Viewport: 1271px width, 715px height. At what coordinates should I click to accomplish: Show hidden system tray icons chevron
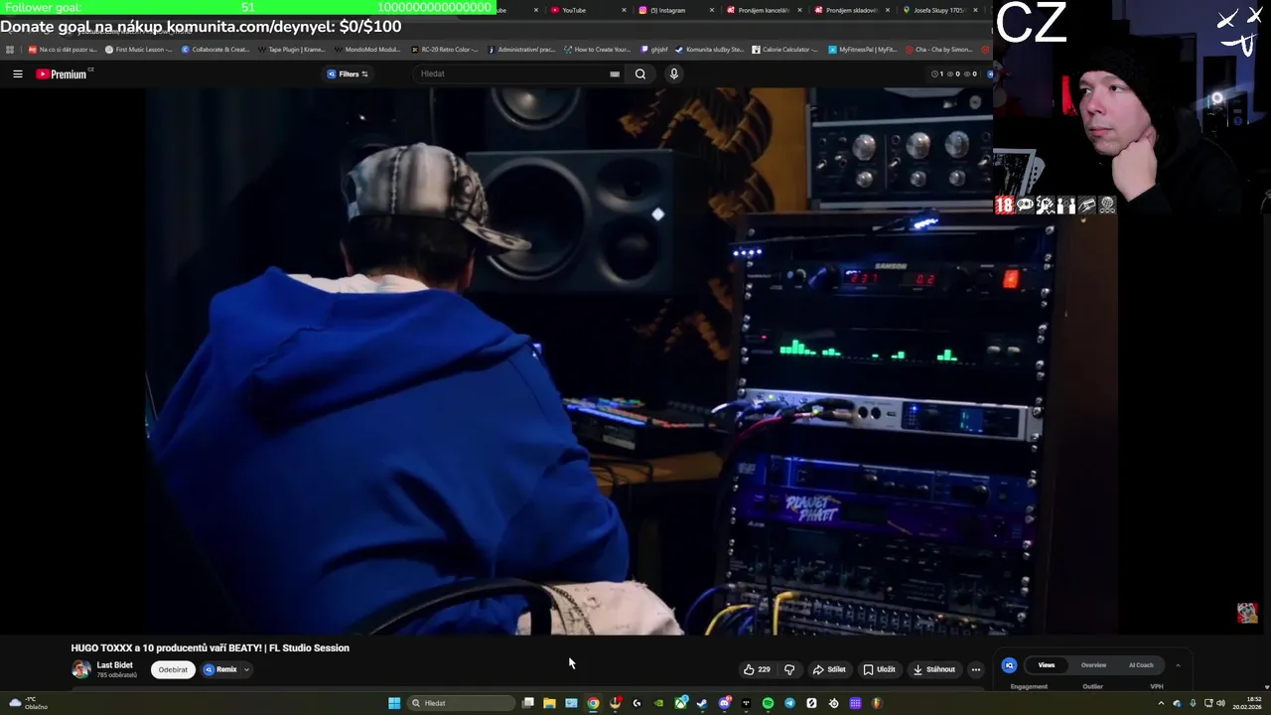(1161, 703)
